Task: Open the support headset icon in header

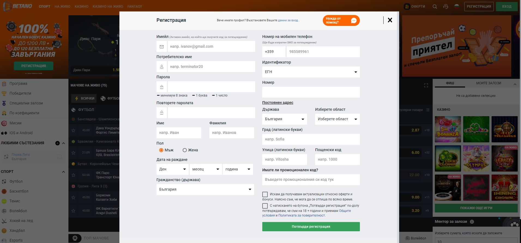Action: (x=446, y=7)
